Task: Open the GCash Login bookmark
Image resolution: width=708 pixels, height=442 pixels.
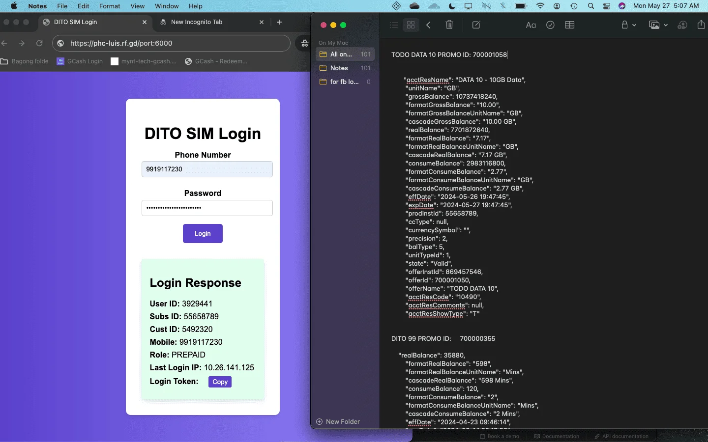Action: [x=80, y=61]
